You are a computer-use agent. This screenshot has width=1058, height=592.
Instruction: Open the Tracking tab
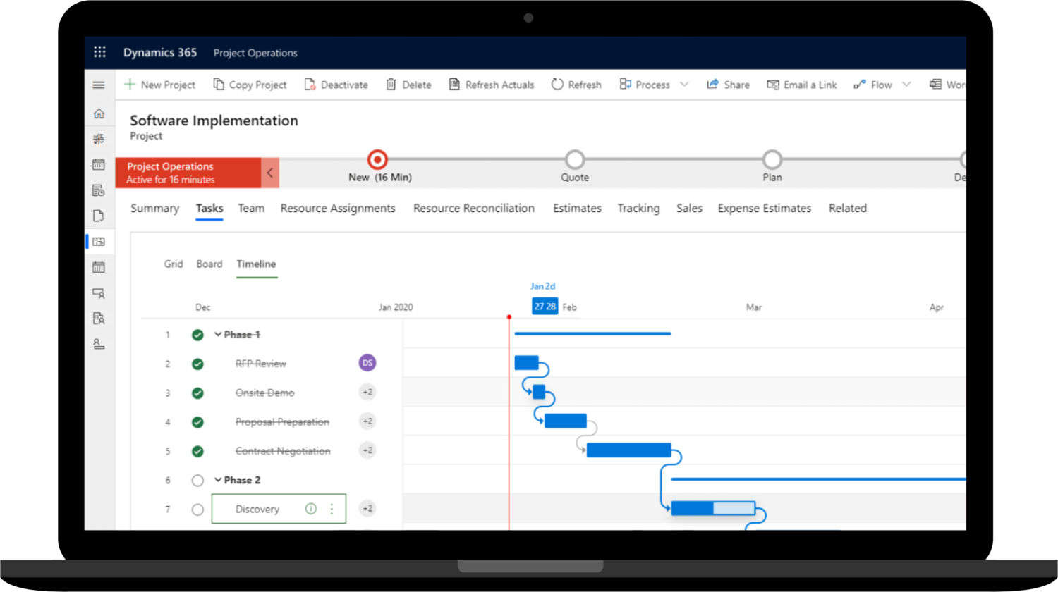[x=639, y=208]
